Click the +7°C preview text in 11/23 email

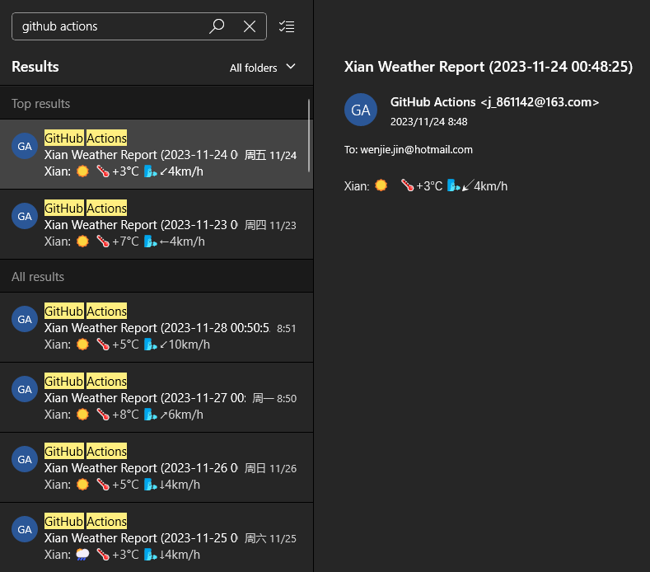125,241
